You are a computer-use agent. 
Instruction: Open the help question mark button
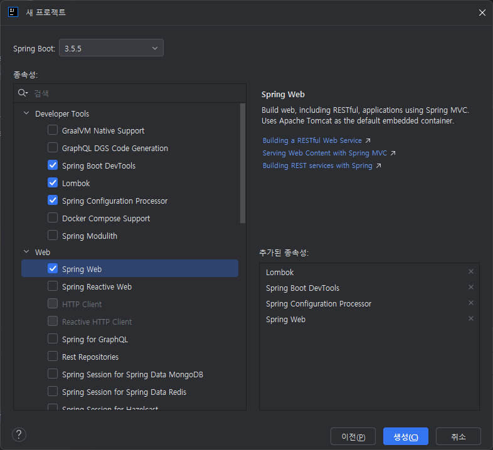19,435
